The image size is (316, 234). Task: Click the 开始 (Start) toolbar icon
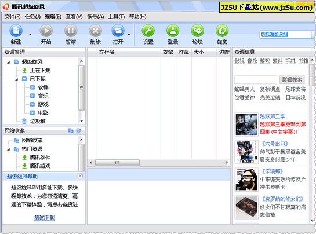pyautogui.click(x=46, y=31)
